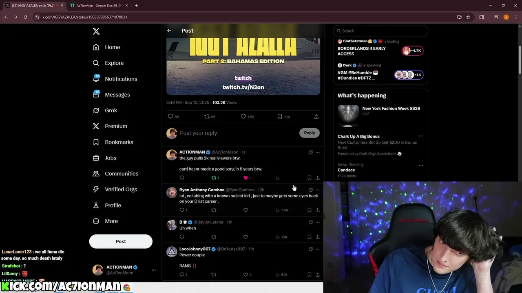Image resolution: width=522 pixels, height=293 pixels.
Task: Open options for Candace trending item
Action: point(421,166)
